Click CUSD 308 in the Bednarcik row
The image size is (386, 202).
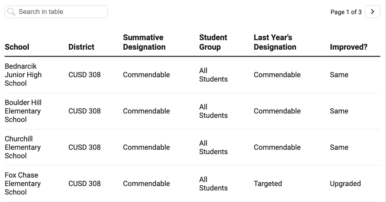(x=85, y=75)
